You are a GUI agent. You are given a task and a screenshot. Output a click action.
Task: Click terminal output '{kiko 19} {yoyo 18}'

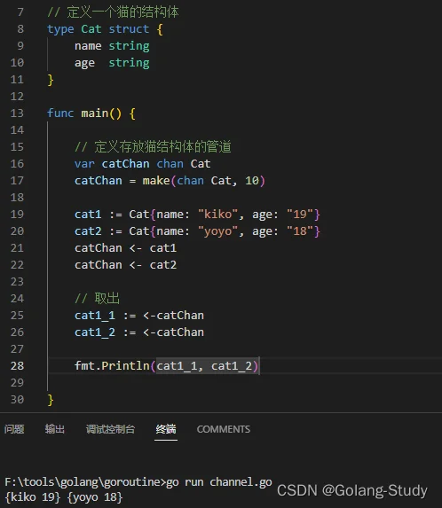64,497
